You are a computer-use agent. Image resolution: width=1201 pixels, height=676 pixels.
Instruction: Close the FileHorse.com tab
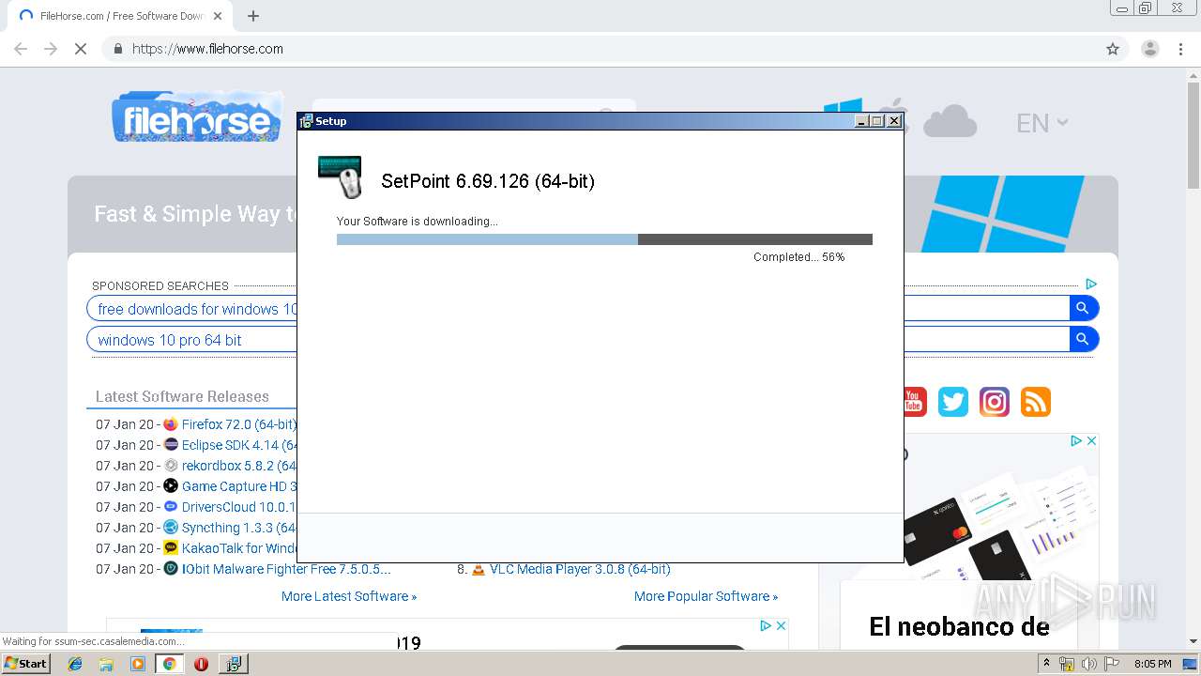[x=218, y=16]
